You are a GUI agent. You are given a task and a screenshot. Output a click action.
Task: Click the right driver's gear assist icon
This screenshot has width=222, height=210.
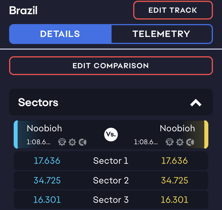tap(180, 142)
